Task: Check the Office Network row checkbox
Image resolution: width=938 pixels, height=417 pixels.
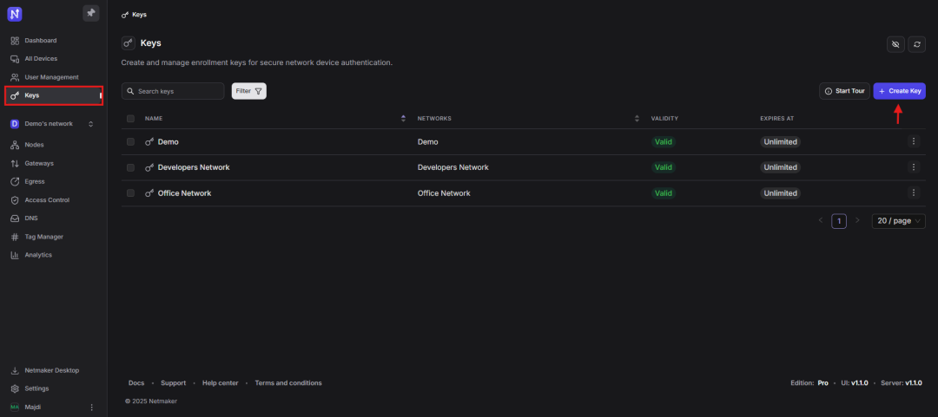Action: click(x=130, y=193)
